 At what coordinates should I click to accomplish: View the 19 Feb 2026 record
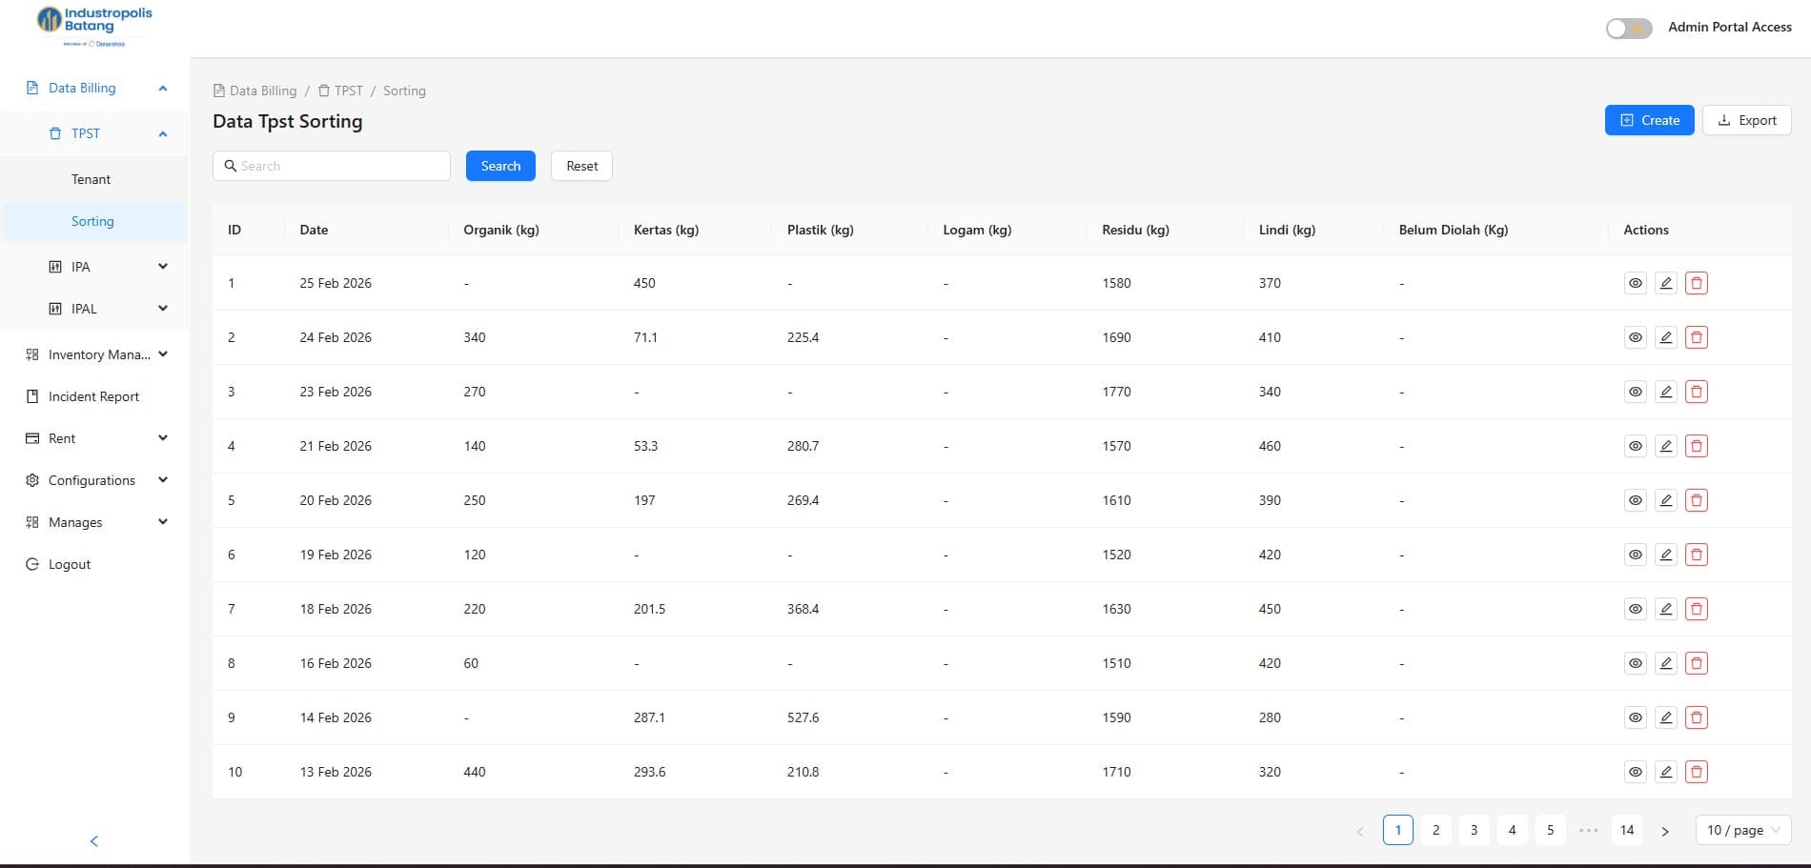(1636, 555)
